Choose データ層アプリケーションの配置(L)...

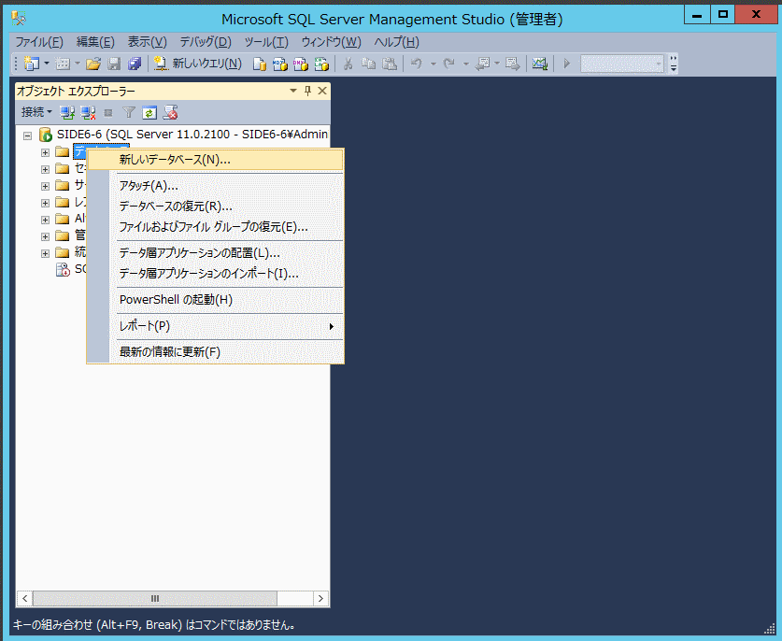coord(216,253)
